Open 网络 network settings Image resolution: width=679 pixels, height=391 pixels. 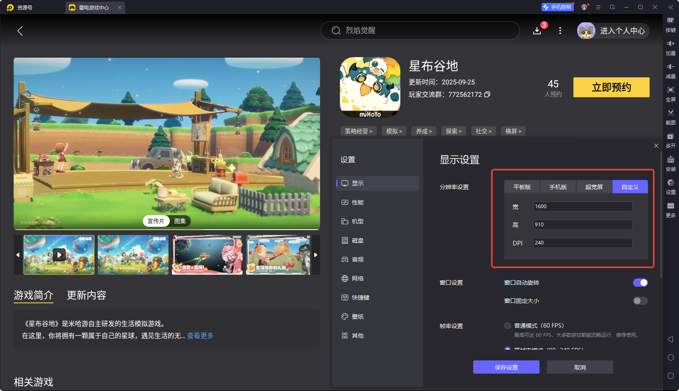pyautogui.click(x=358, y=278)
